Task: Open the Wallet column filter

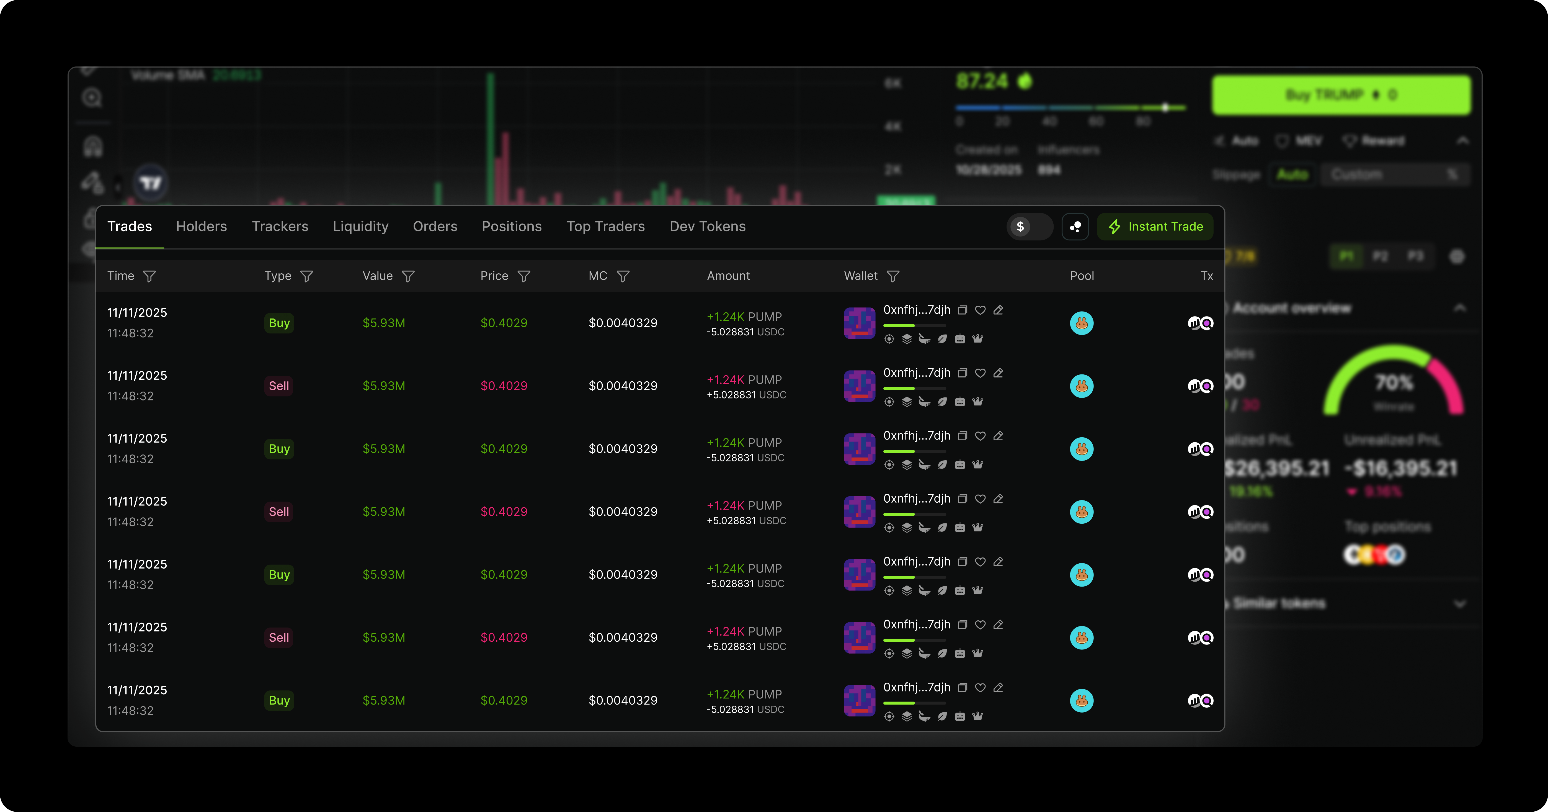Action: (893, 276)
